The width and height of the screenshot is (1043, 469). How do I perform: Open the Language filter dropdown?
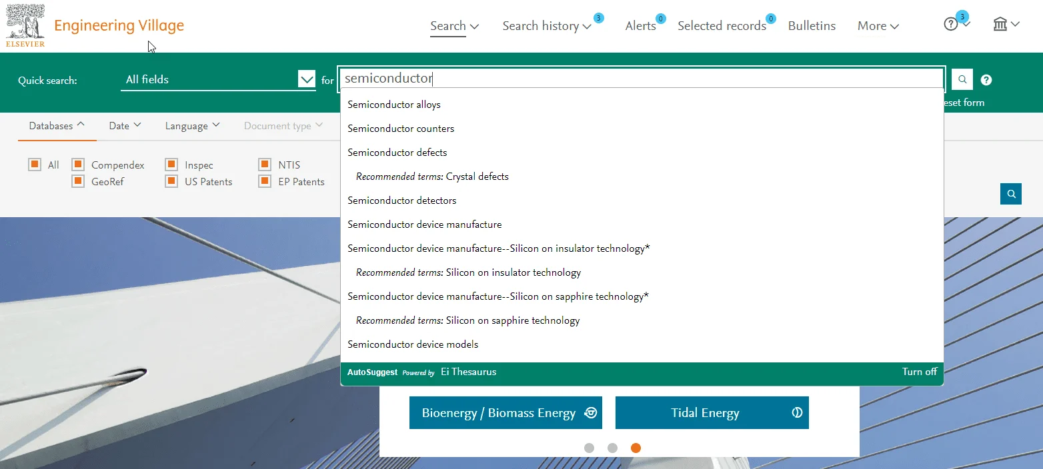click(192, 125)
